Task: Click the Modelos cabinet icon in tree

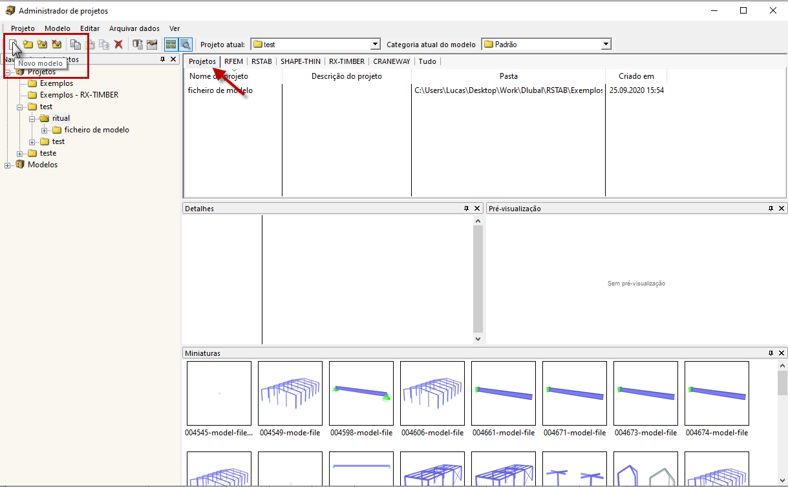Action: click(20, 165)
